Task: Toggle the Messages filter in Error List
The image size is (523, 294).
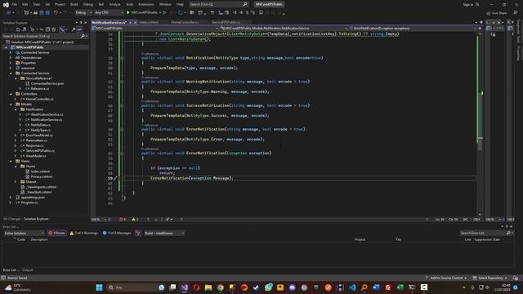Action: [117, 233]
